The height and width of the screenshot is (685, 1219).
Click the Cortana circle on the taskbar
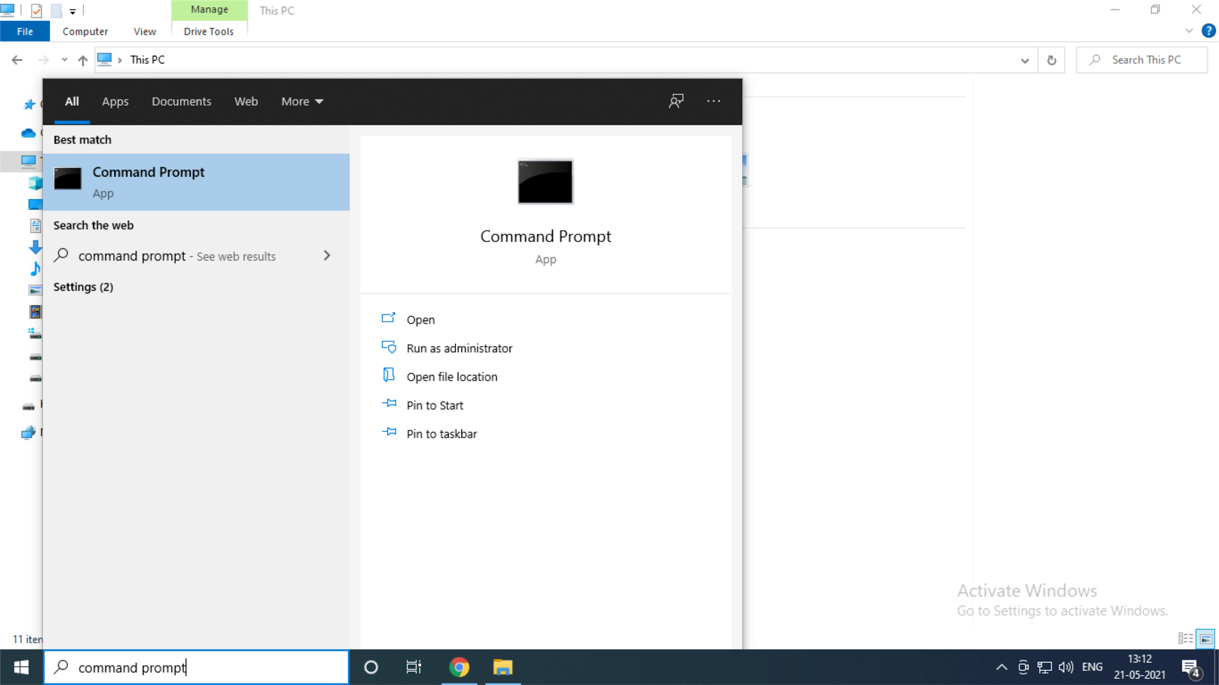(370, 667)
